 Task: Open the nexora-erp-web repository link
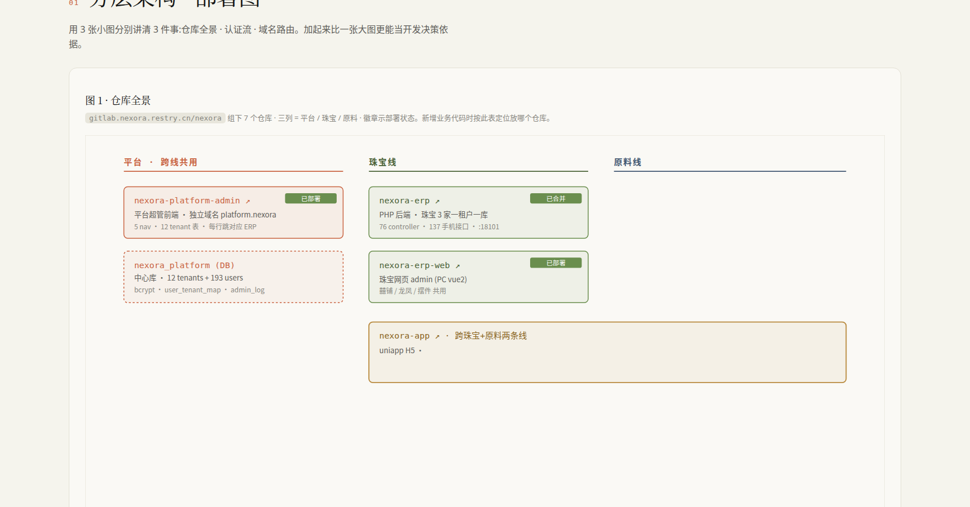point(420,265)
